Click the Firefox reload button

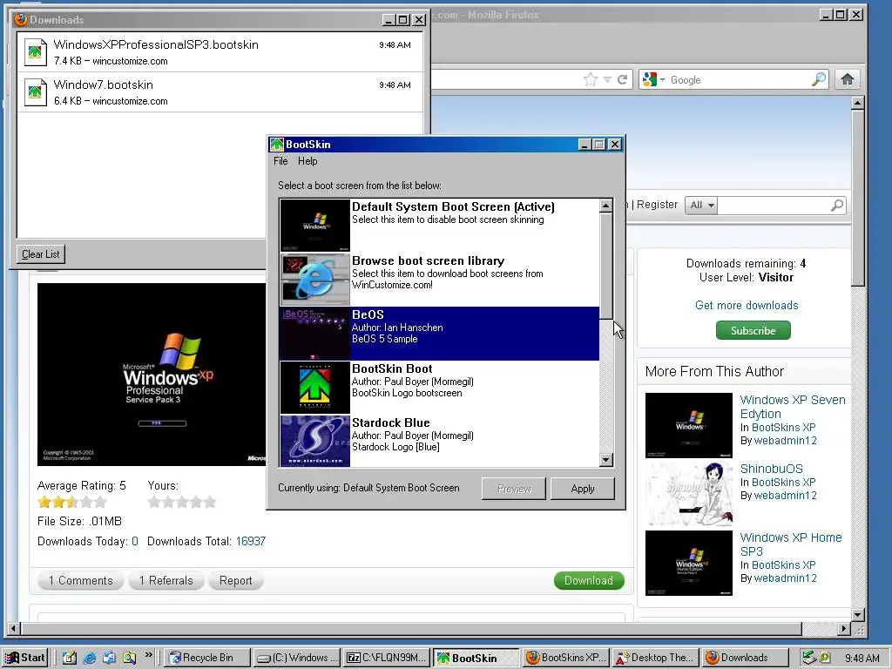(x=622, y=79)
